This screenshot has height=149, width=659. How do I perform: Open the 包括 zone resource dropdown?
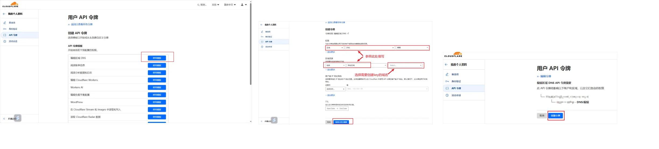click(x=335, y=65)
